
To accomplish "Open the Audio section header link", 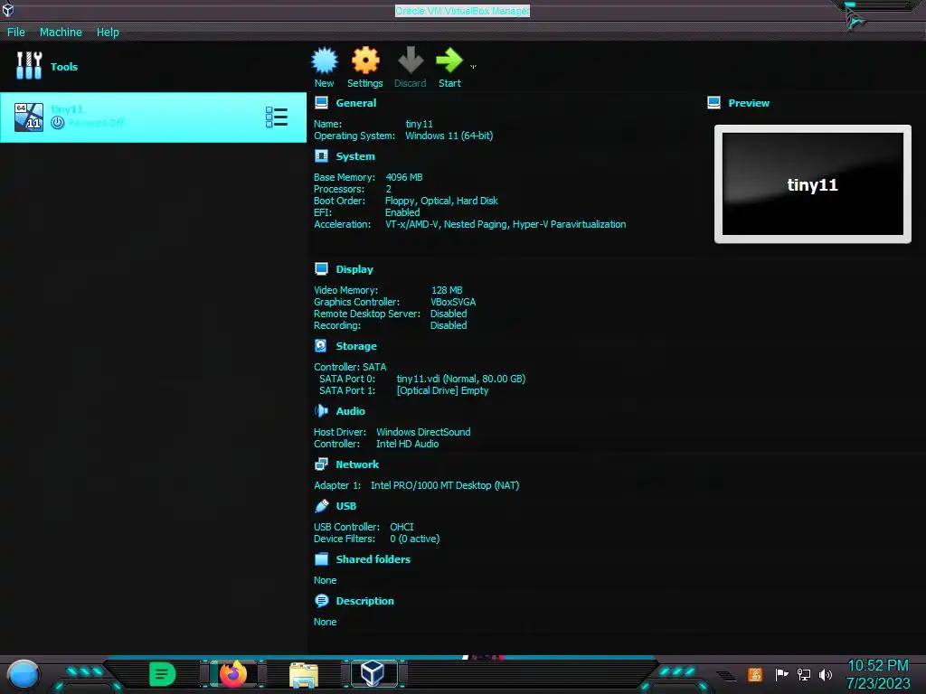I will [350, 411].
